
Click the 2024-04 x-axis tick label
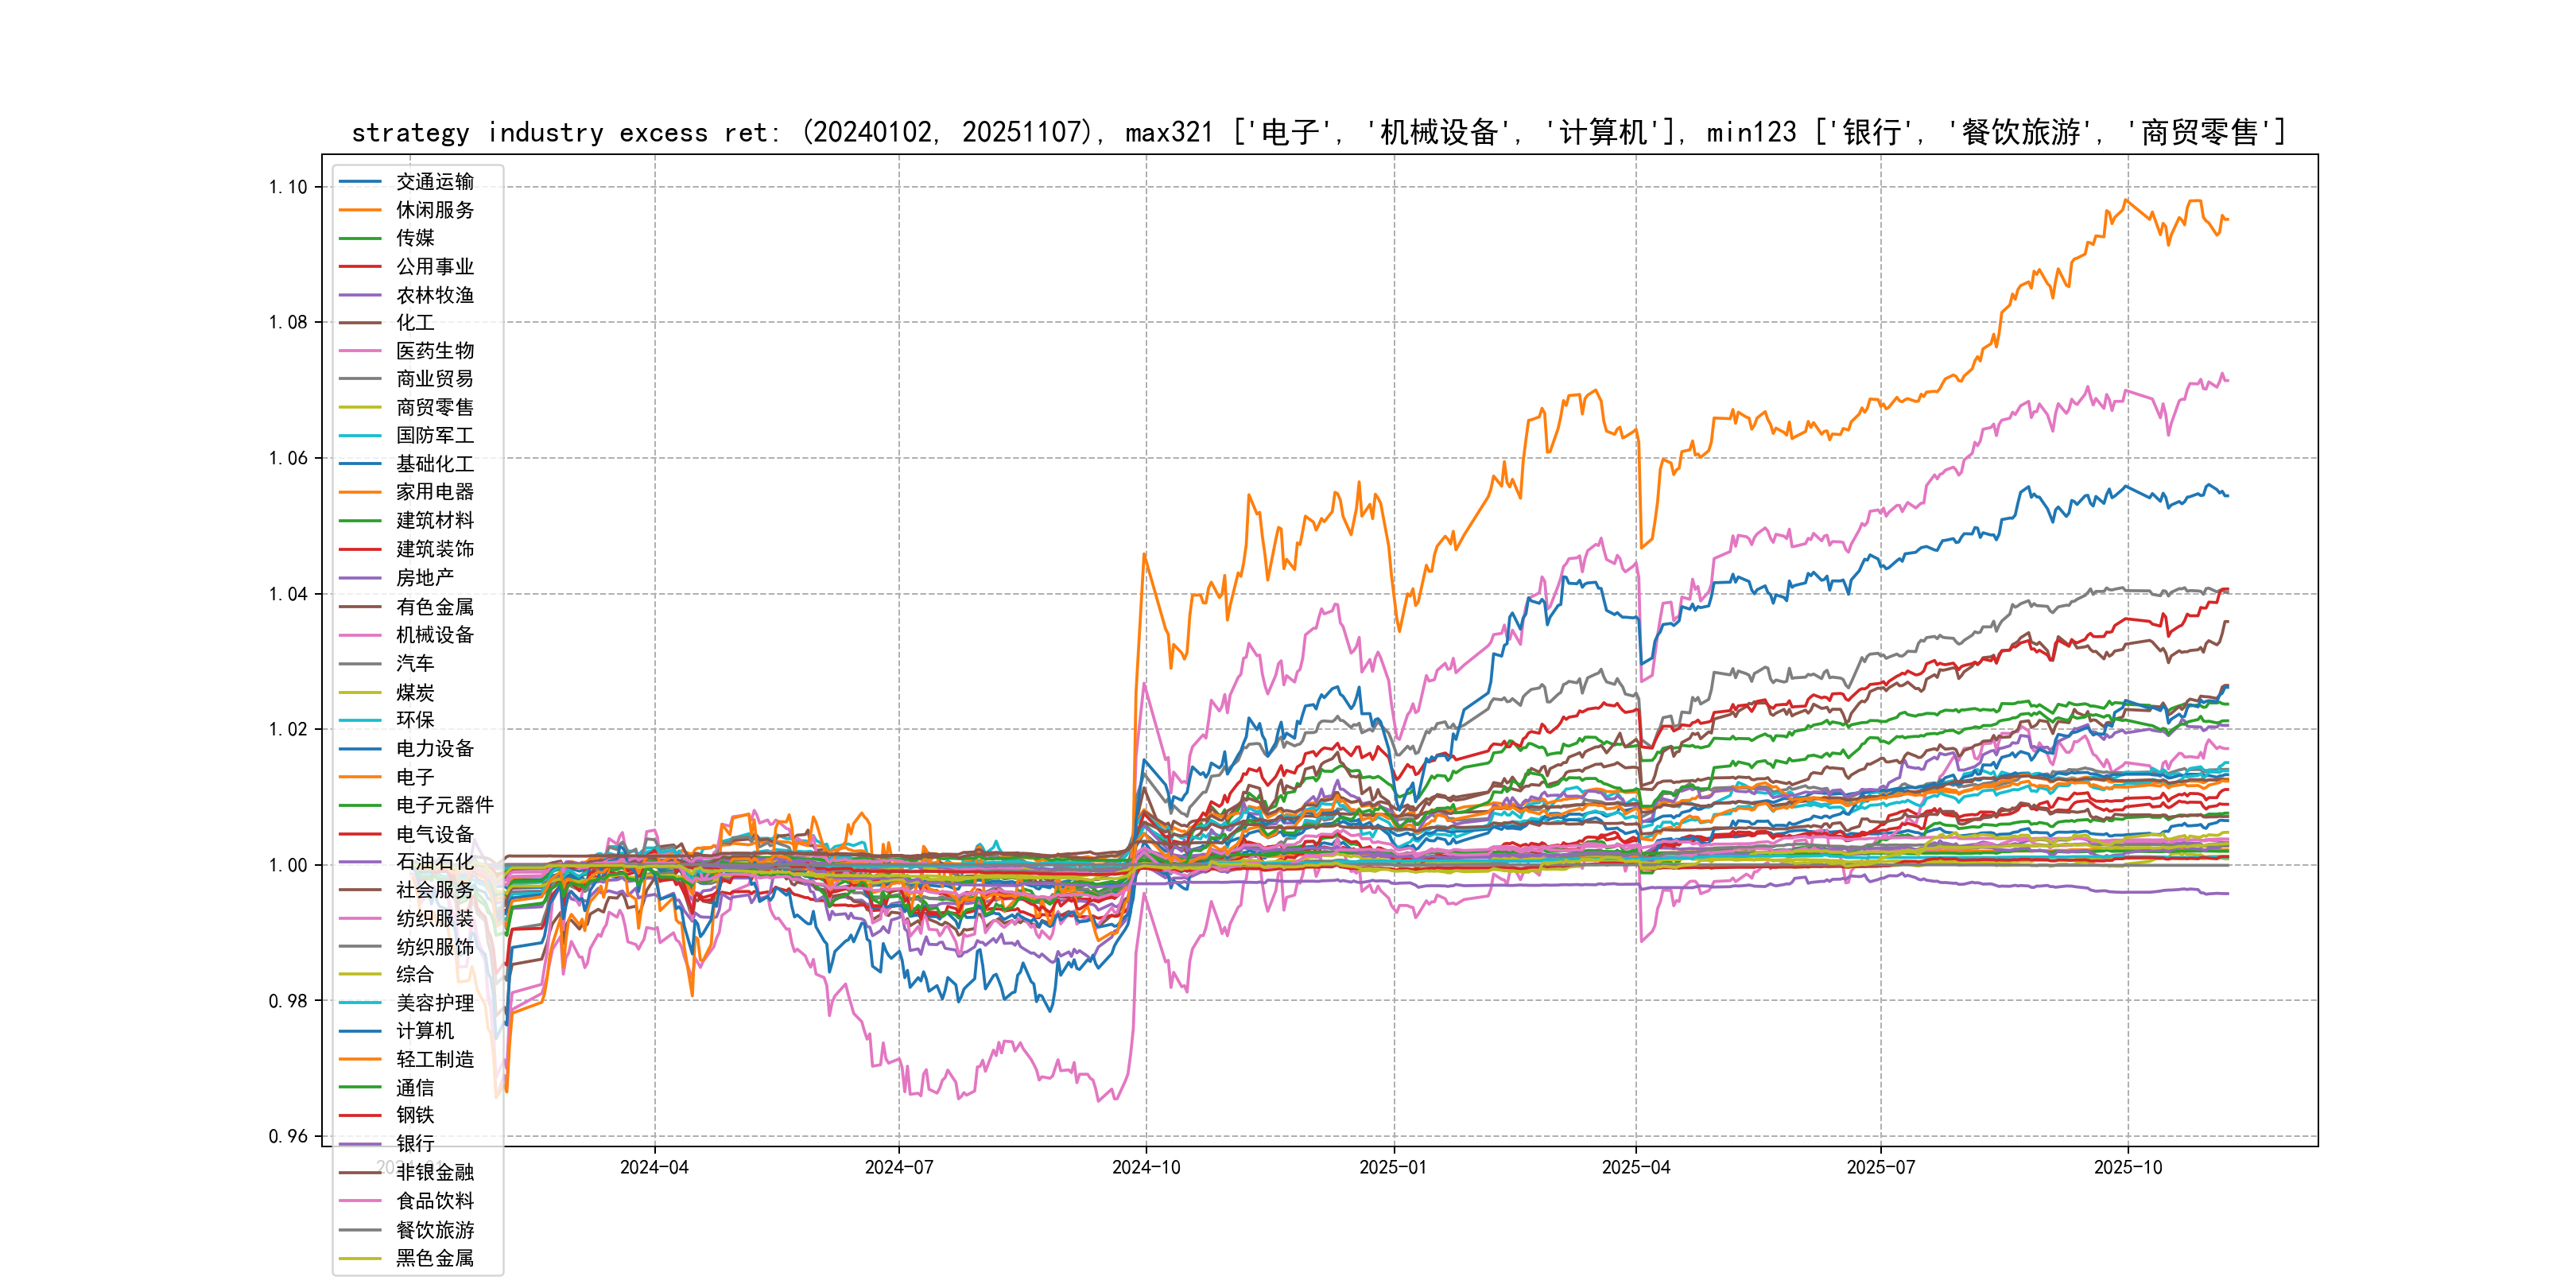tap(654, 1167)
